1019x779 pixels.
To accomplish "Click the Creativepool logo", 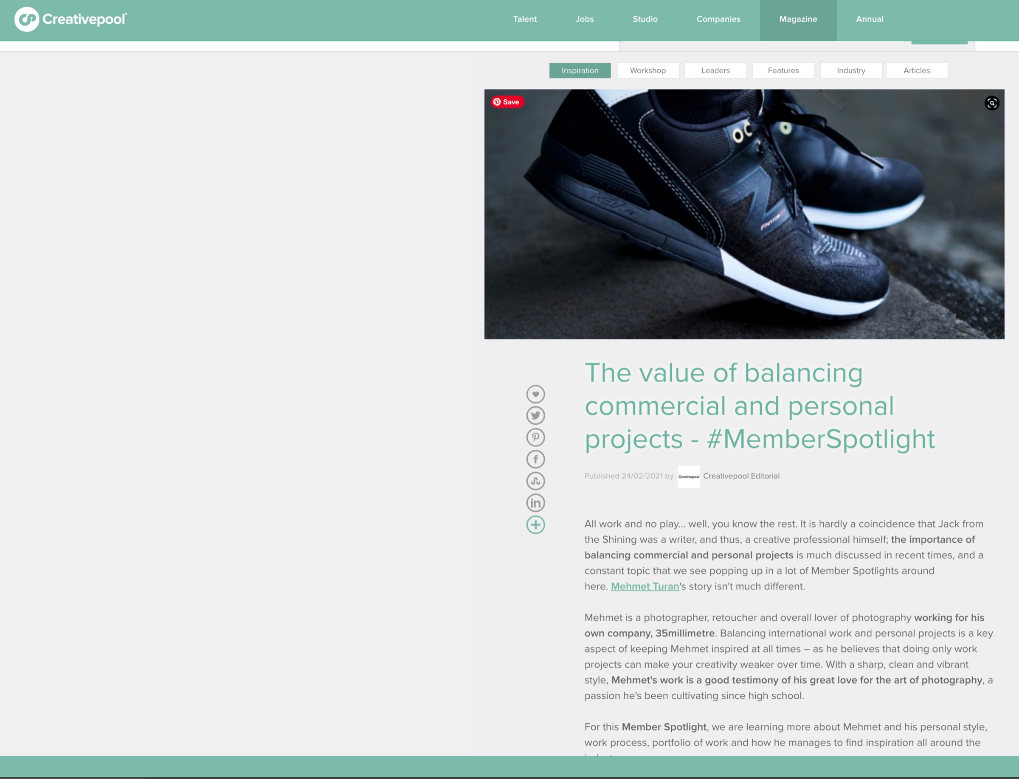I will 70,19.
